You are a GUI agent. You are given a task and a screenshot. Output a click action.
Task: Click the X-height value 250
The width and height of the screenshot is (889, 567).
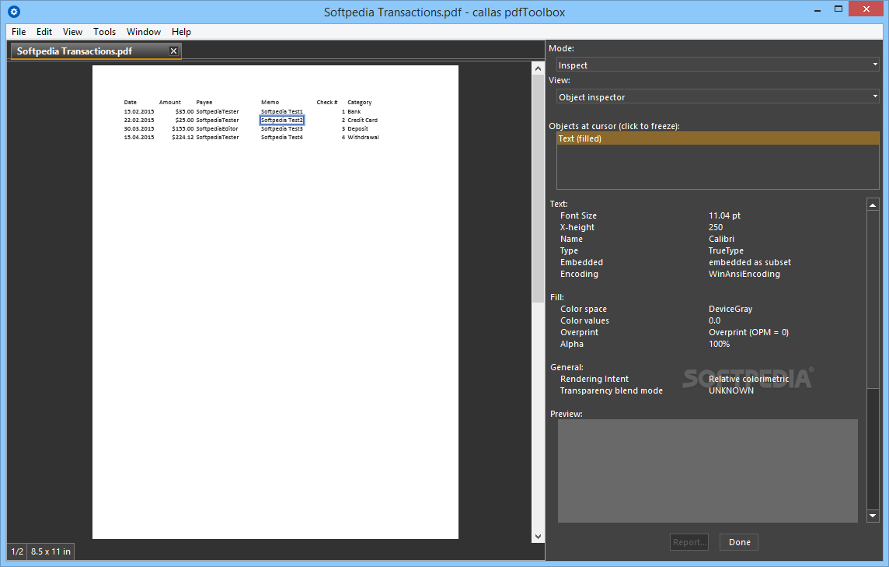pos(716,228)
